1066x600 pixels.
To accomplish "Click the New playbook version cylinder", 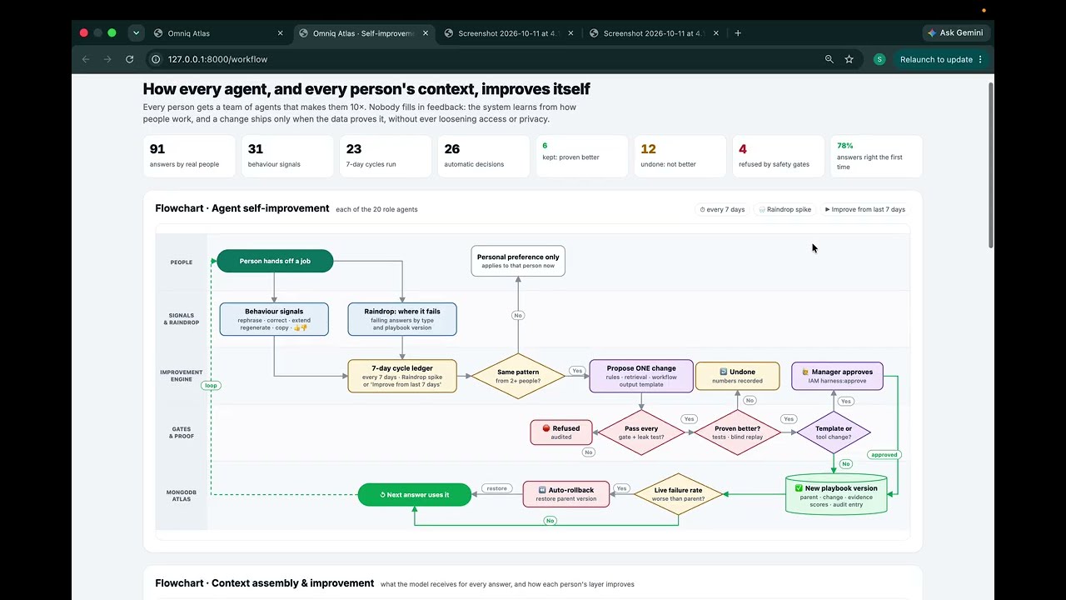I will coord(836,494).
